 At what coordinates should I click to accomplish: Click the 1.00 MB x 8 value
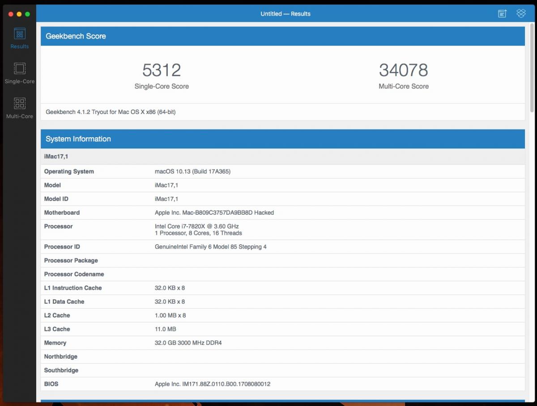170,316
